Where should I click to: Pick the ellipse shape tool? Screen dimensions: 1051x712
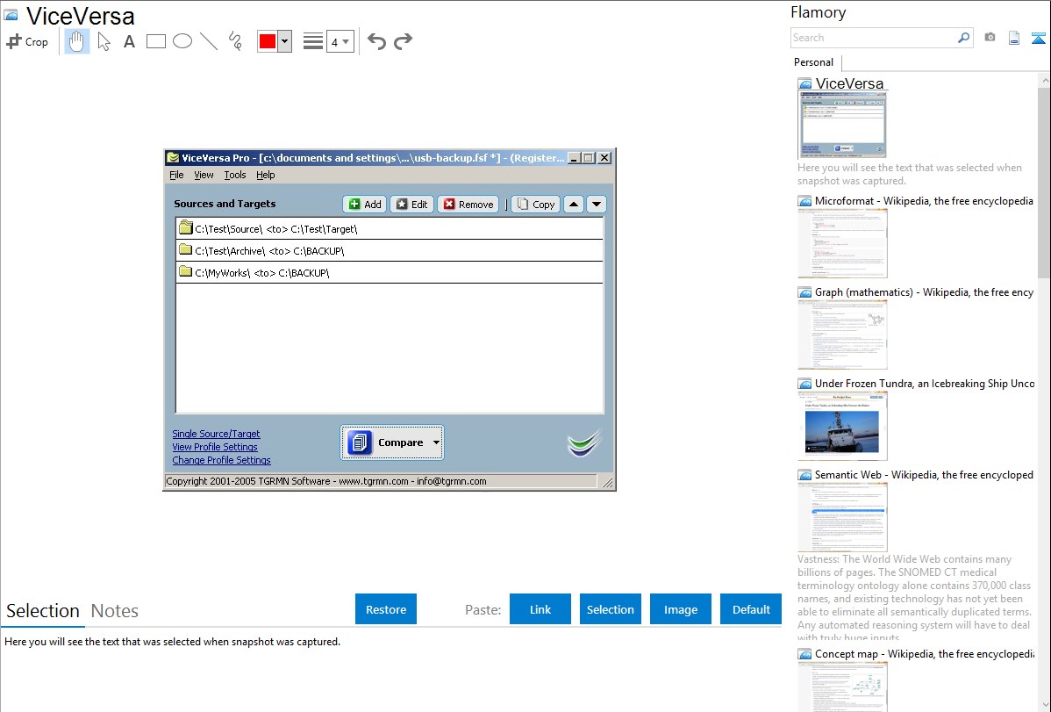click(182, 41)
